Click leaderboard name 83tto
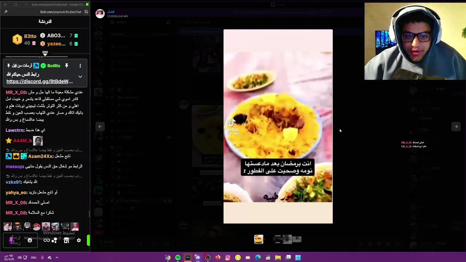Screen dimensions: 466x262 30,36
